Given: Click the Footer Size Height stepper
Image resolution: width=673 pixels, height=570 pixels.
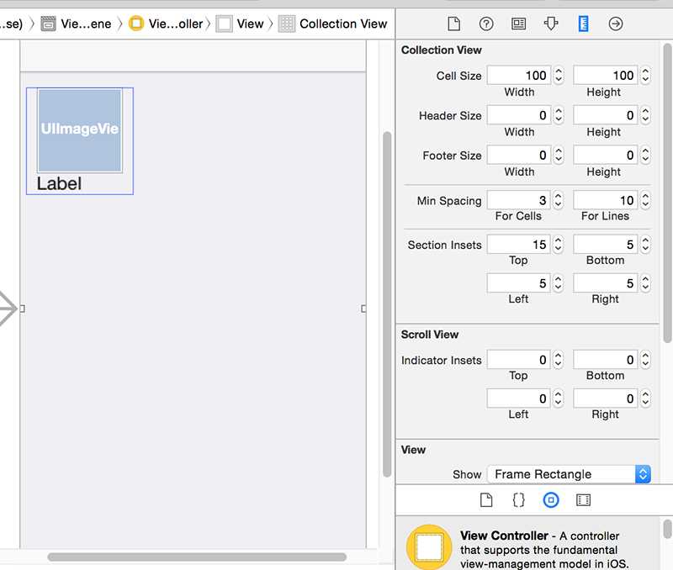Looking at the screenshot, I should tap(645, 156).
